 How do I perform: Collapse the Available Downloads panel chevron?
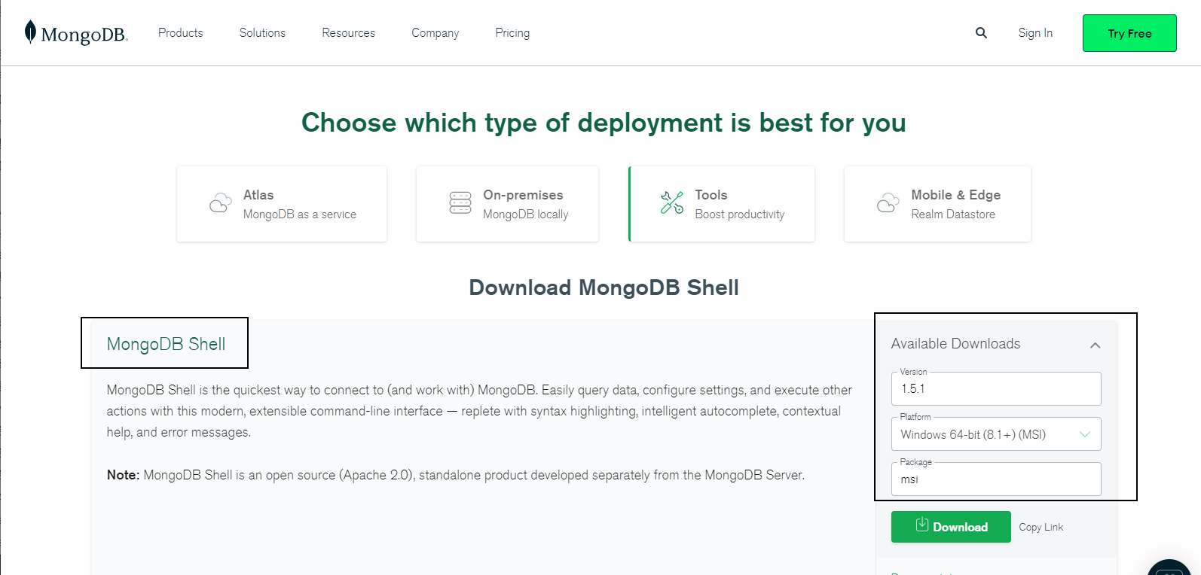[x=1095, y=345]
